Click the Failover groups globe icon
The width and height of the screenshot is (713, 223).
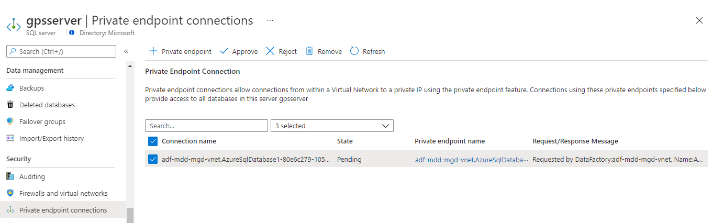coord(10,121)
